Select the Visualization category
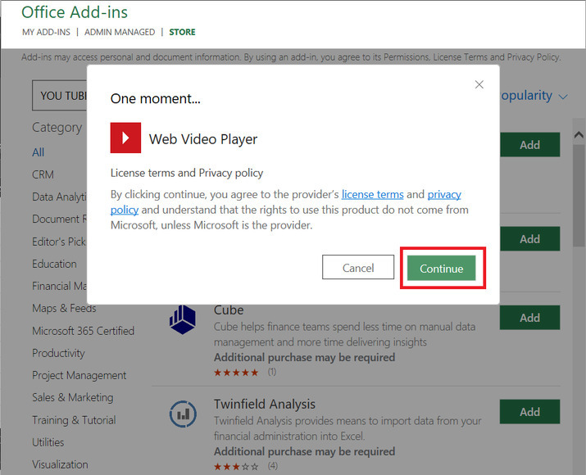 pos(60,464)
